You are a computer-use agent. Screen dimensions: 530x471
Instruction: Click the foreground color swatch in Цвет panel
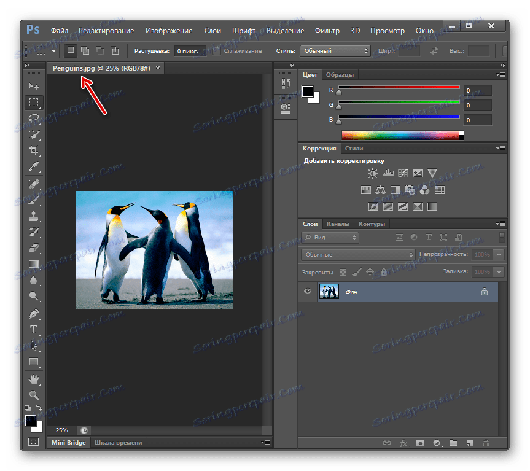click(x=308, y=91)
